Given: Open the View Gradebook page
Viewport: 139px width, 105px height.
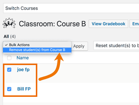Looking at the screenshot, I should 108,24.
